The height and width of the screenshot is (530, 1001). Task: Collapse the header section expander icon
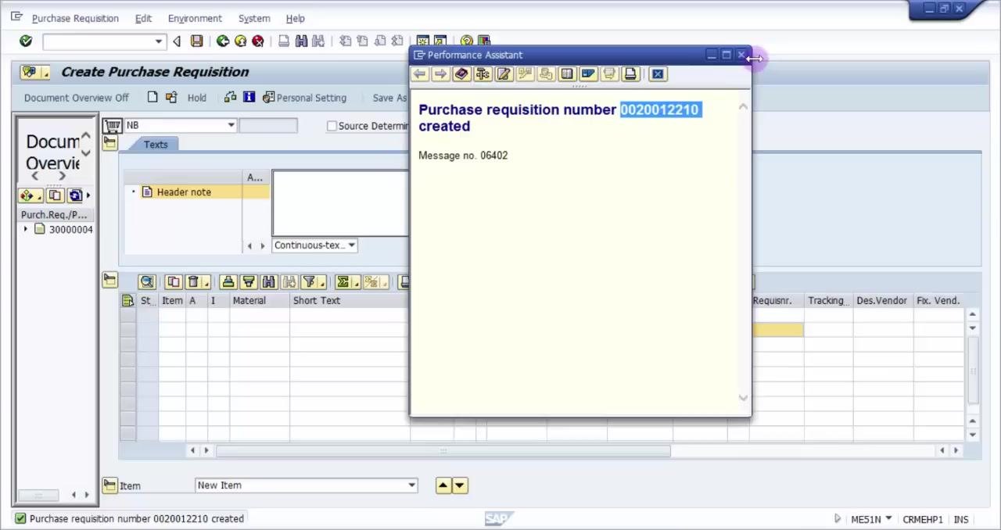point(109,143)
